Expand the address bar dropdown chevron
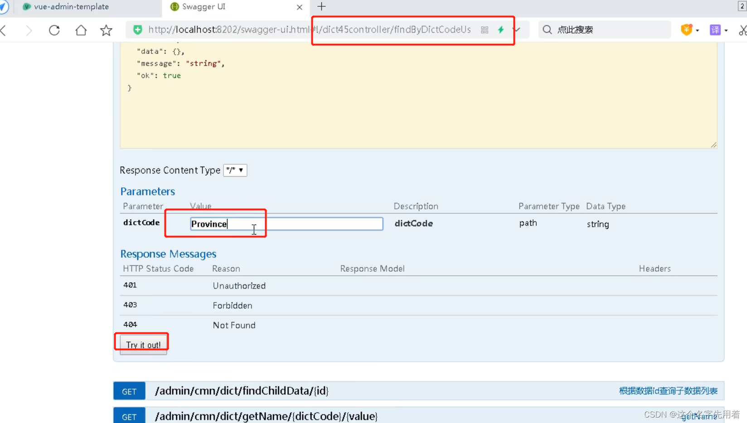Screen dimensions: 747x423 tap(517, 30)
